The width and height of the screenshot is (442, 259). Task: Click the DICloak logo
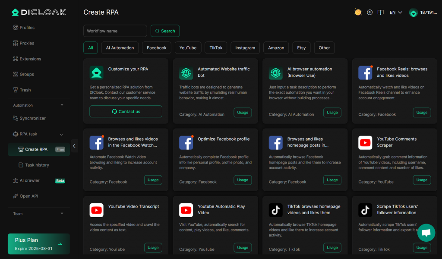(38, 12)
